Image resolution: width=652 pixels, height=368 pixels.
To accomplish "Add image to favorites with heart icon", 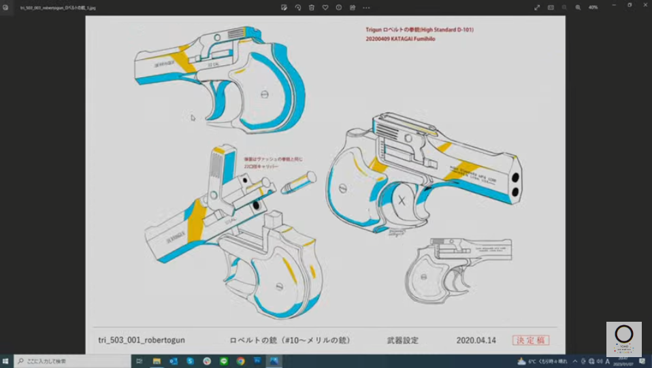I will [x=325, y=7].
